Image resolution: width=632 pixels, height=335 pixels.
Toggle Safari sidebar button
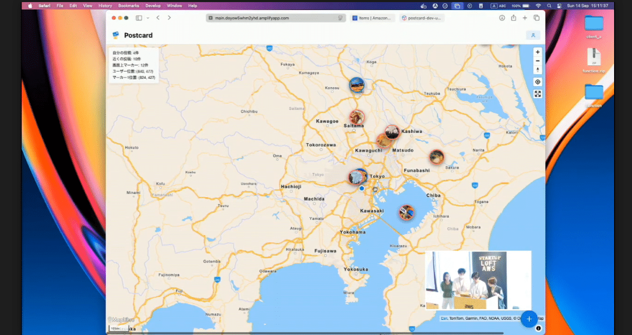tap(139, 18)
